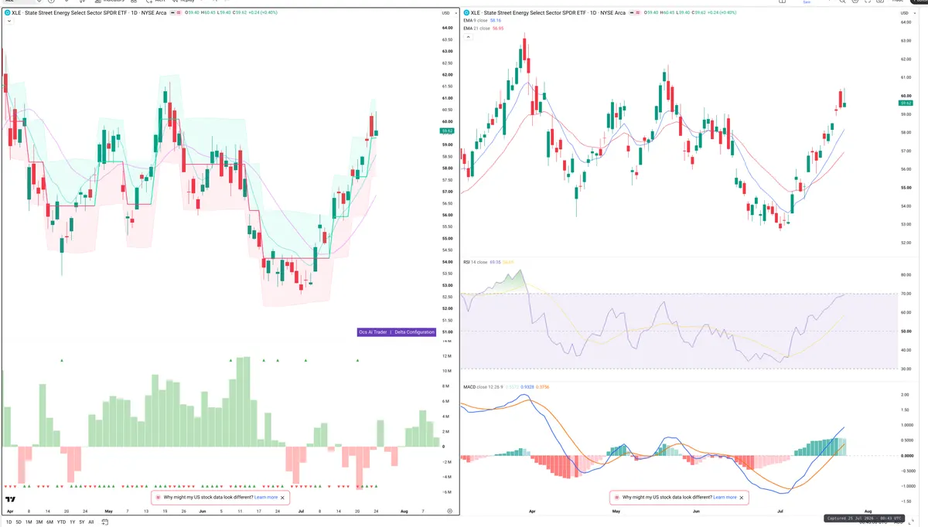Select the All date range
The height and width of the screenshot is (527, 928).
(90, 522)
